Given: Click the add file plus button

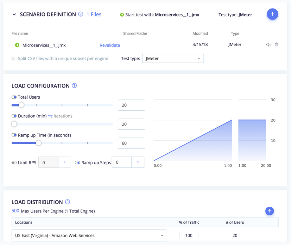Looking at the screenshot, I should coord(272,14).
